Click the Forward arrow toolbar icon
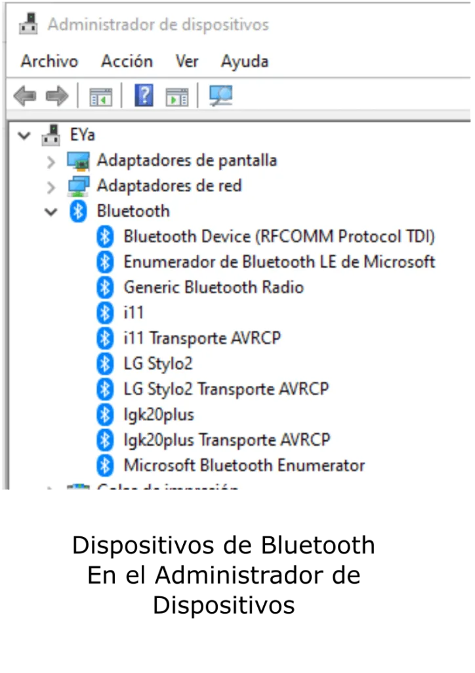Screen dimensions: 475x673 pyautogui.click(x=57, y=95)
